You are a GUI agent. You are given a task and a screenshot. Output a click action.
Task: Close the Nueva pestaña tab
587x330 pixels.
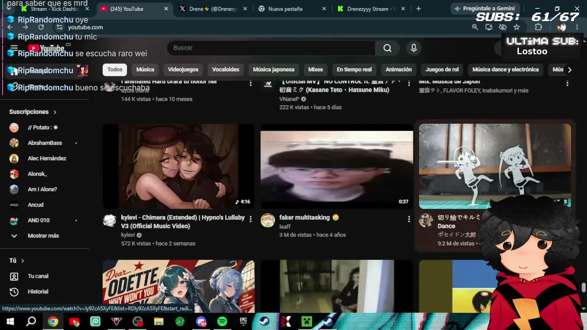click(x=324, y=9)
